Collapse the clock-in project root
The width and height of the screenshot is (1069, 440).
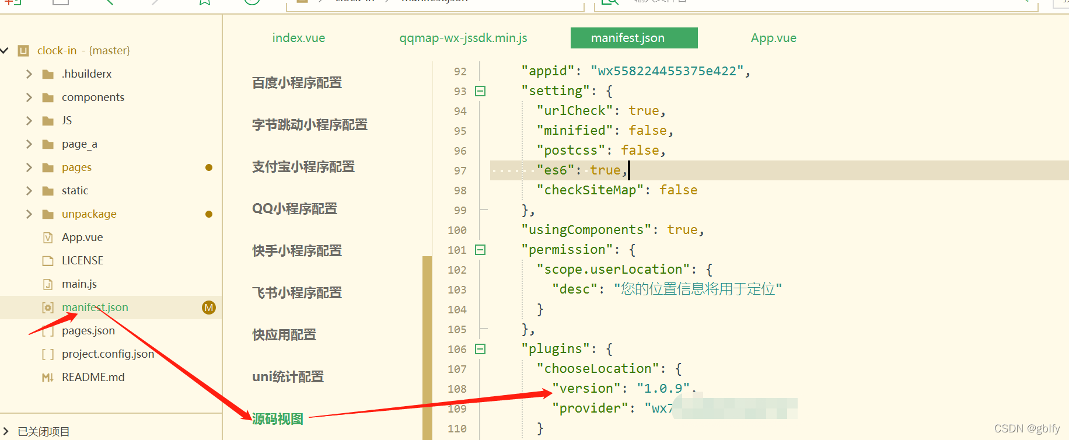pyautogui.click(x=4, y=51)
